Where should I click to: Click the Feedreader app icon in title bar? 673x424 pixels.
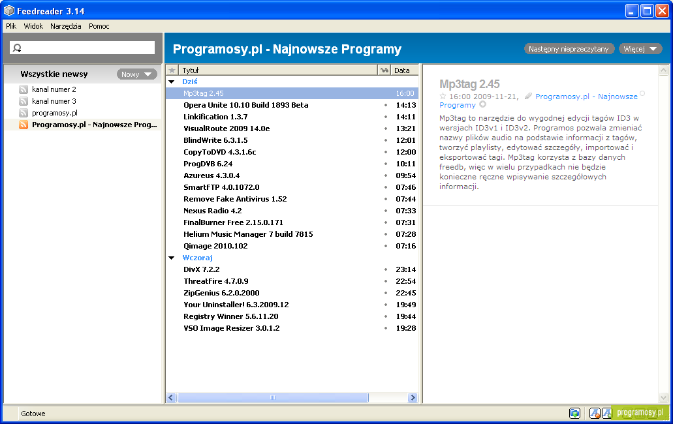(x=9, y=10)
